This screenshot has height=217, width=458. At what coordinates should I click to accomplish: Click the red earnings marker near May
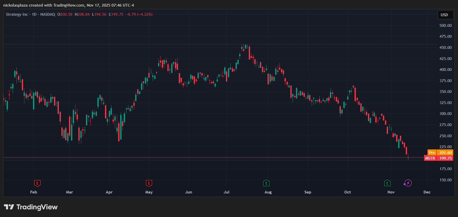pos(149,183)
